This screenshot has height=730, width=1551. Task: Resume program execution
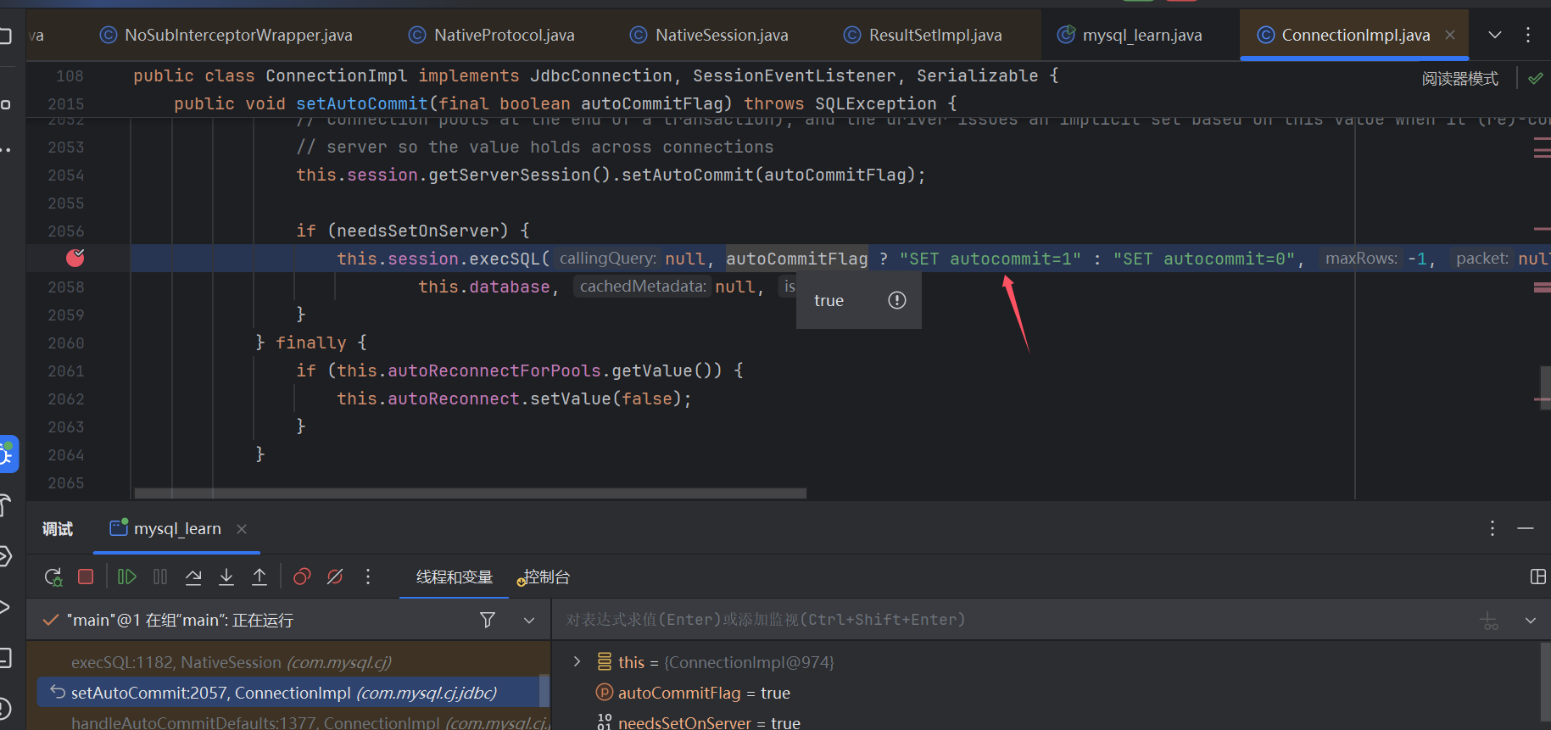126,577
